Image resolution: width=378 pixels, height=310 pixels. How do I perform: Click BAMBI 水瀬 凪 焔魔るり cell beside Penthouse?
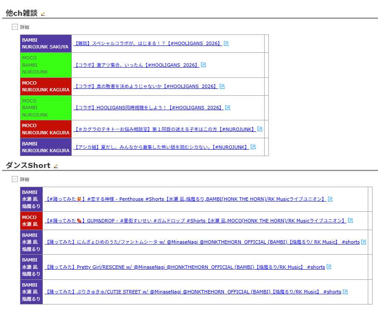coord(31,199)
